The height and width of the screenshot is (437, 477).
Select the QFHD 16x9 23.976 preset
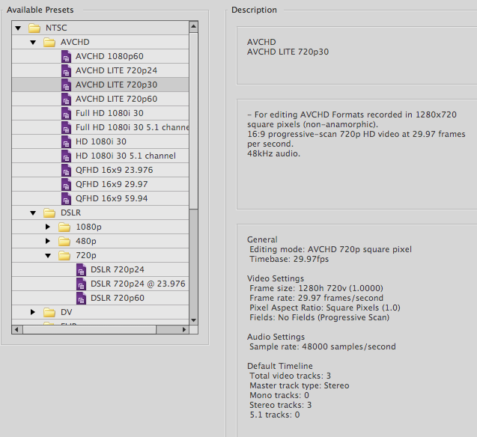click(100, 170)
